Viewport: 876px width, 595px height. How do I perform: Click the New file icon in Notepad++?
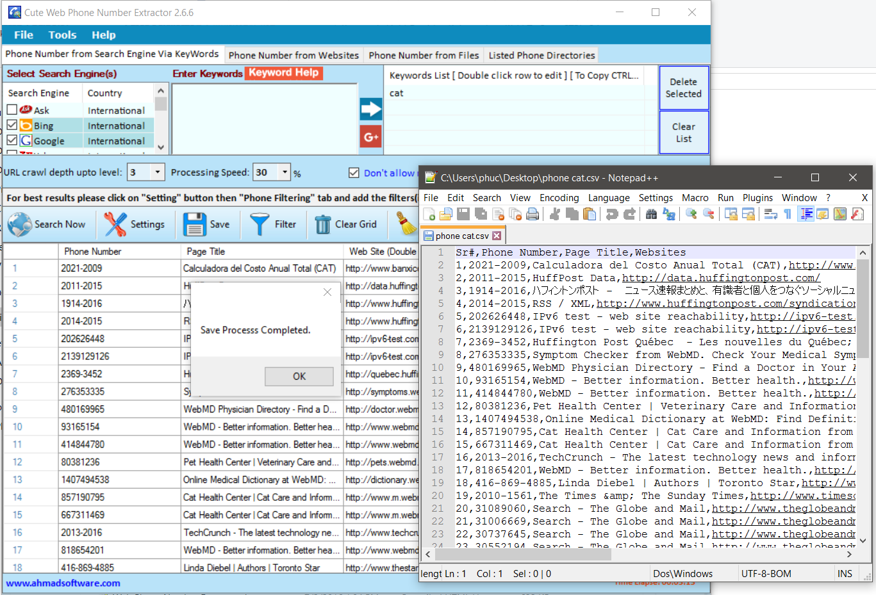[x=429, y=214]
